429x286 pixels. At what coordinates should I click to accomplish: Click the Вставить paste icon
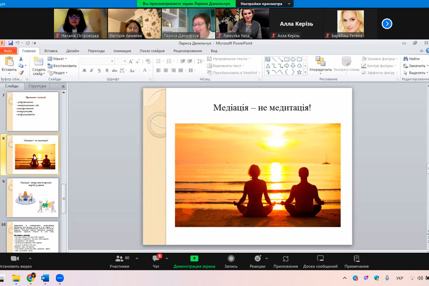coord(9,62)
